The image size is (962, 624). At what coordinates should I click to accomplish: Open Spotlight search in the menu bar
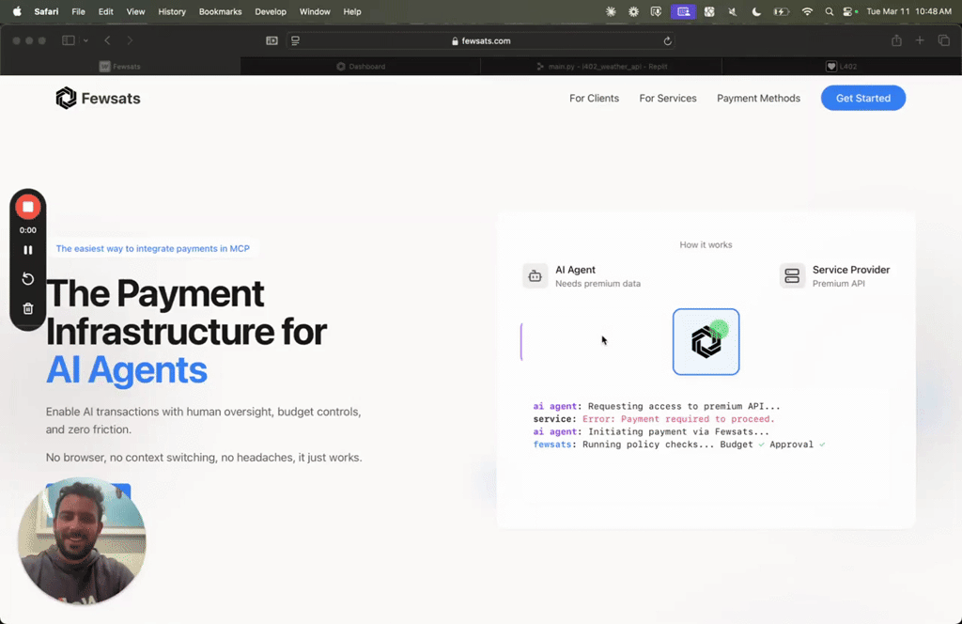829,11
